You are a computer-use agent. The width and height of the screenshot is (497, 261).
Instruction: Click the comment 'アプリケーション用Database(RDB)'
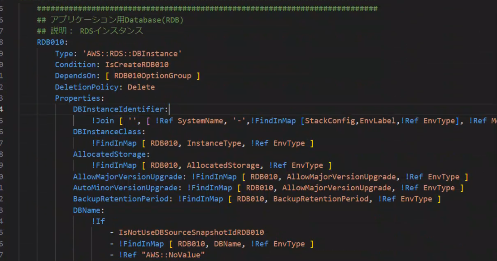[117, 20]
